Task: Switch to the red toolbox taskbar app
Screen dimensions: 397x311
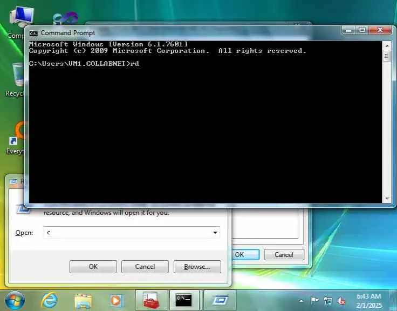Action: pos(151,301)
